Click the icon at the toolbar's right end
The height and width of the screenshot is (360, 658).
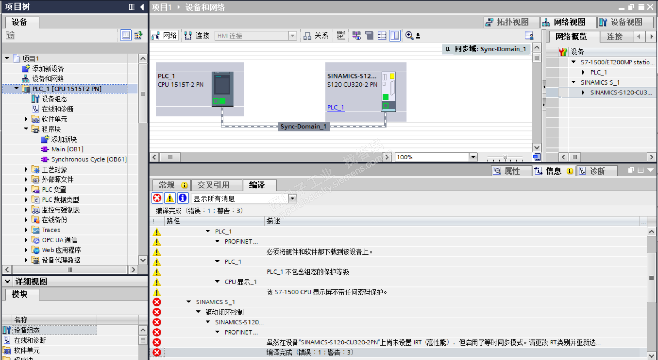(529, 35)
